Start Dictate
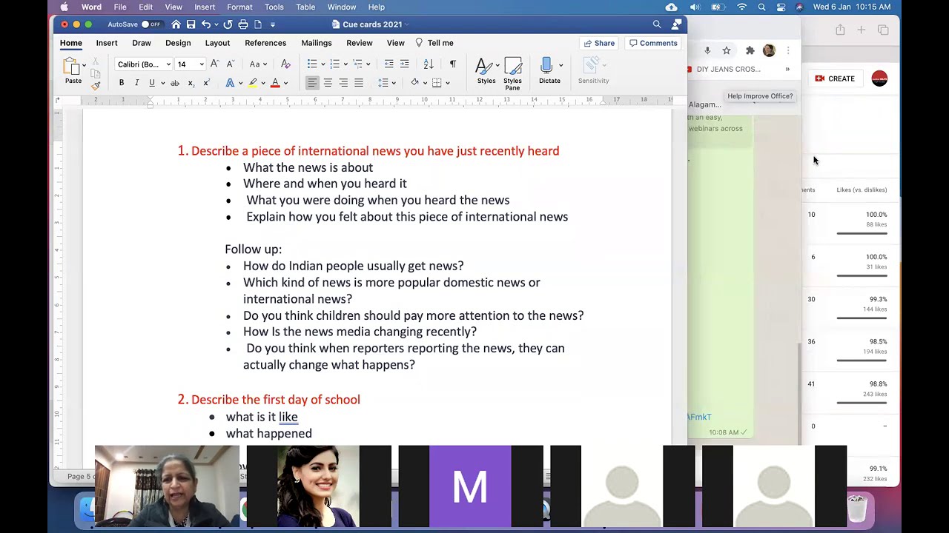Viewport: 949px width, 533px height. (549, 71)
